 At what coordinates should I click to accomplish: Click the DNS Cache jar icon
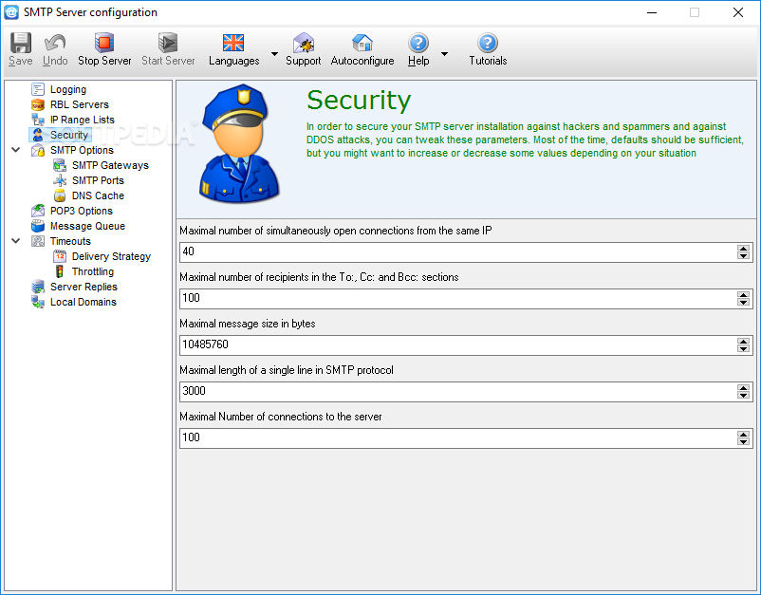(x=60, y=195)
